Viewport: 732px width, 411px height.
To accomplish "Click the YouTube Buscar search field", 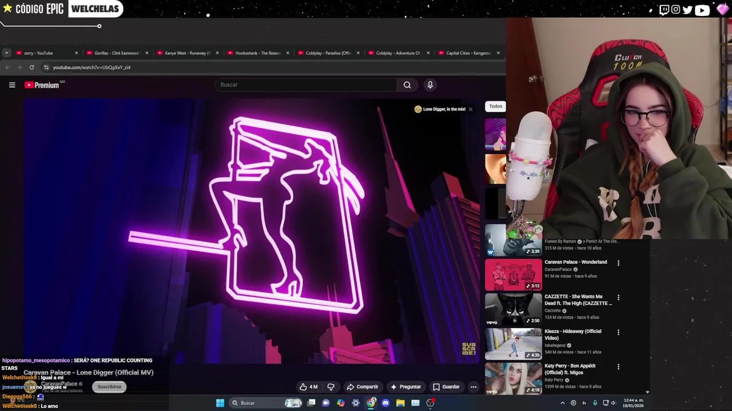I will pos(306,85).
